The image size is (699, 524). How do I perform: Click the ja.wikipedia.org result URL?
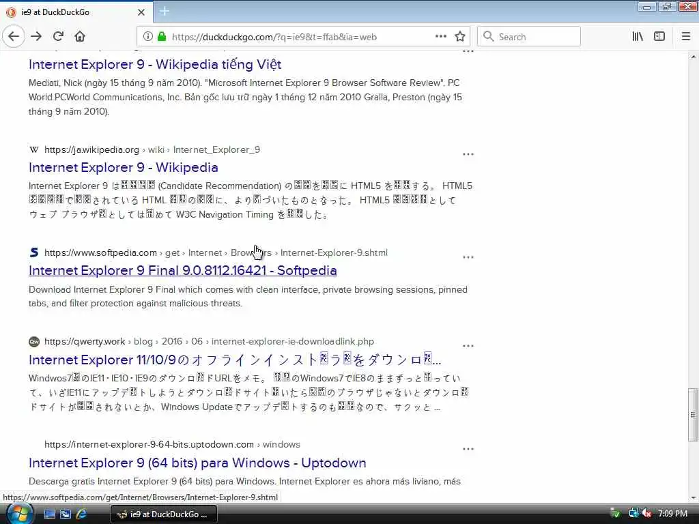click(x=152, y=149)
